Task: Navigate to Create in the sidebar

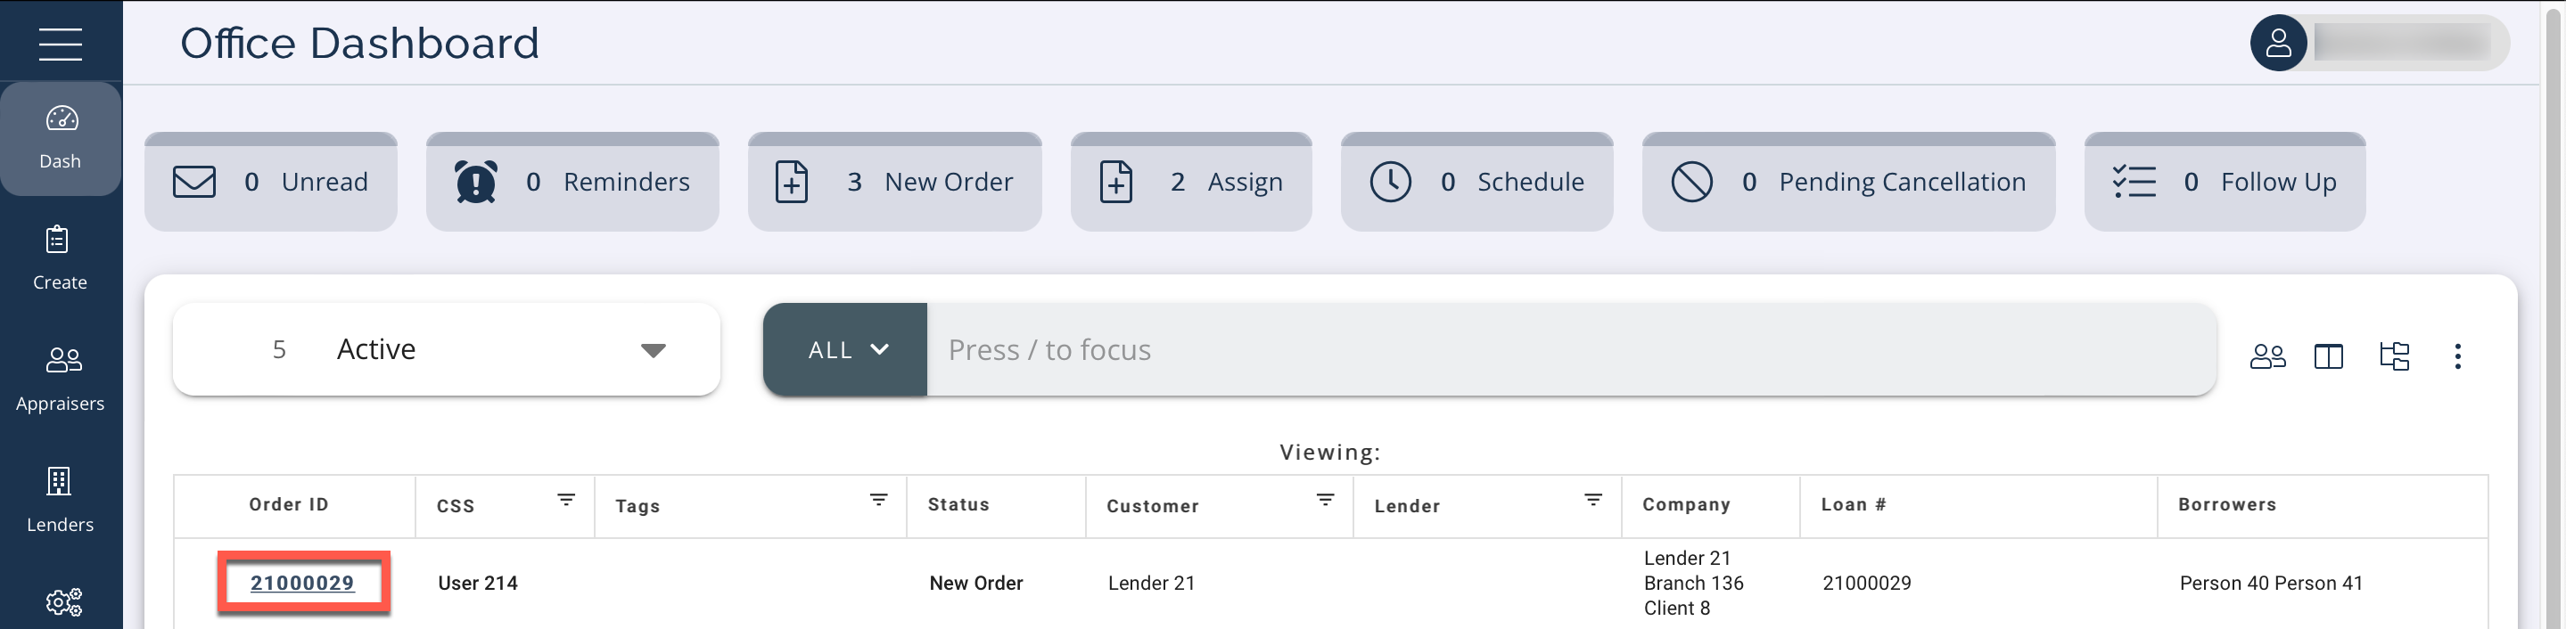Action: 60,257
